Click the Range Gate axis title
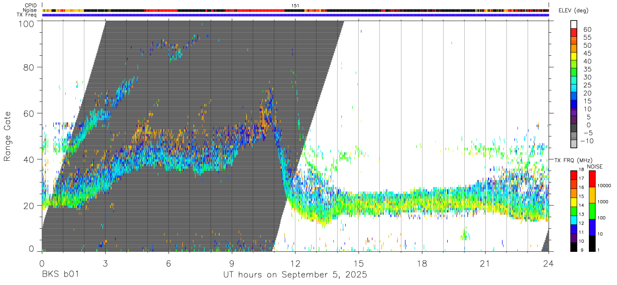This screenshot has height=285, width=617. click(x=8, y=136)
